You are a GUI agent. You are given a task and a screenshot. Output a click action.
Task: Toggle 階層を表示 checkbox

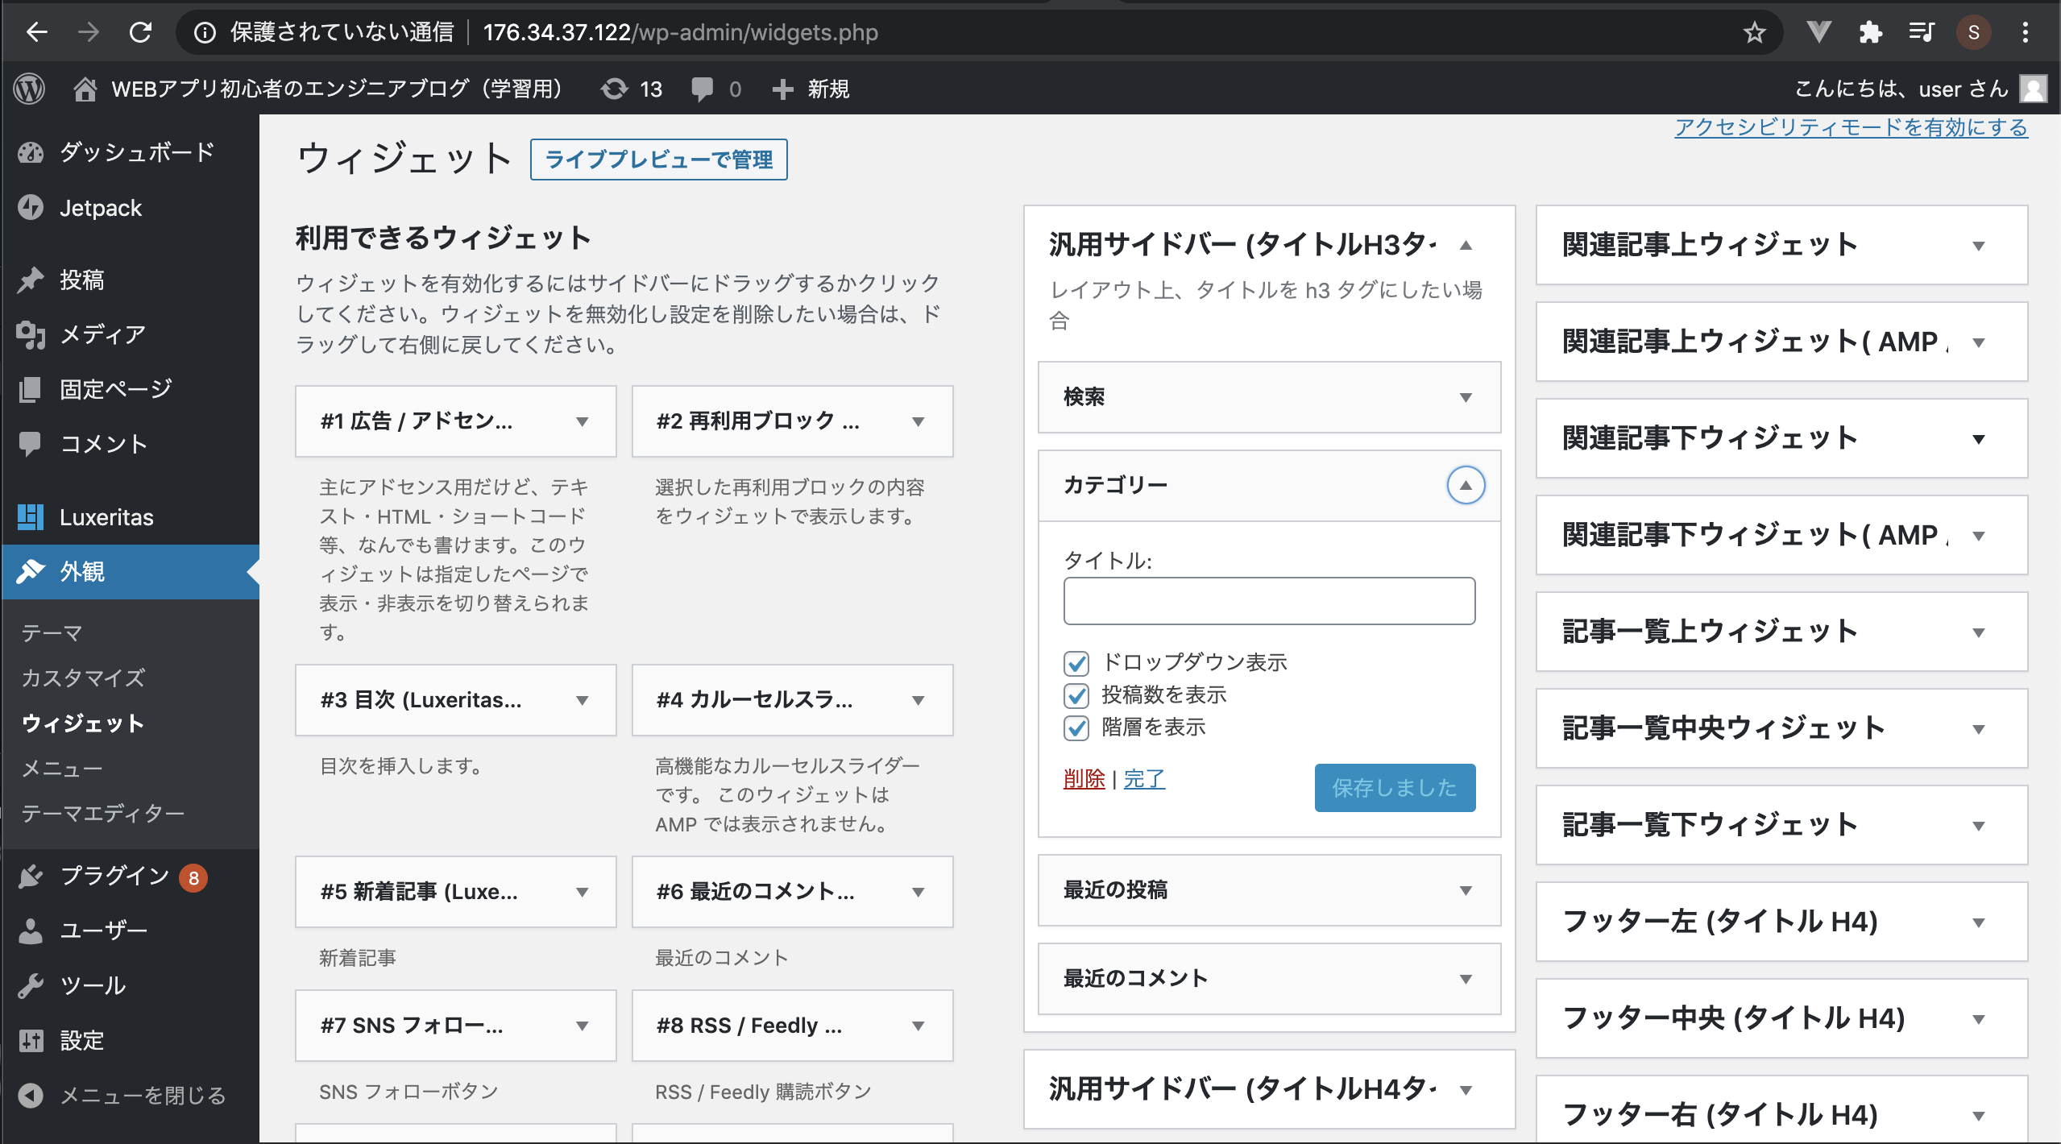point(1076,727)
